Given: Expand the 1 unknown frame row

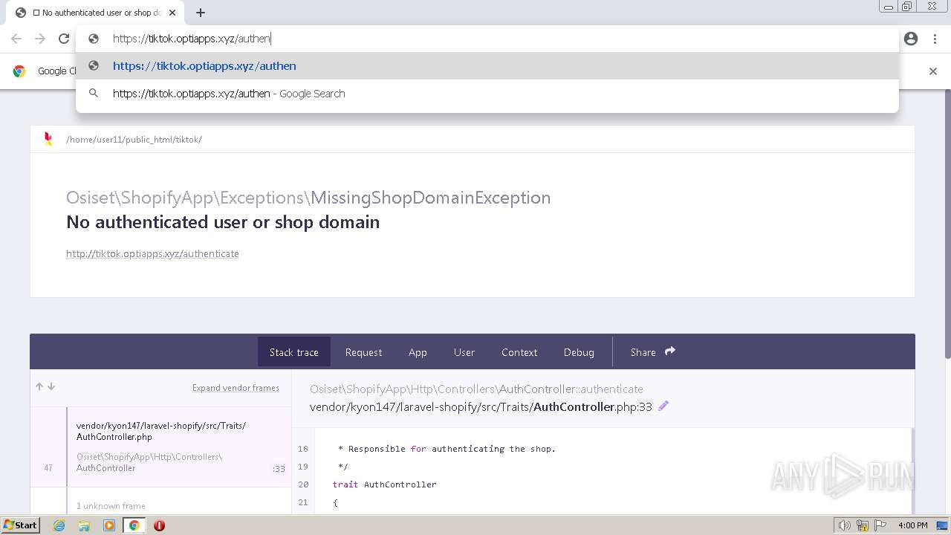Looking at the screenshot, I should pos(160,505).
